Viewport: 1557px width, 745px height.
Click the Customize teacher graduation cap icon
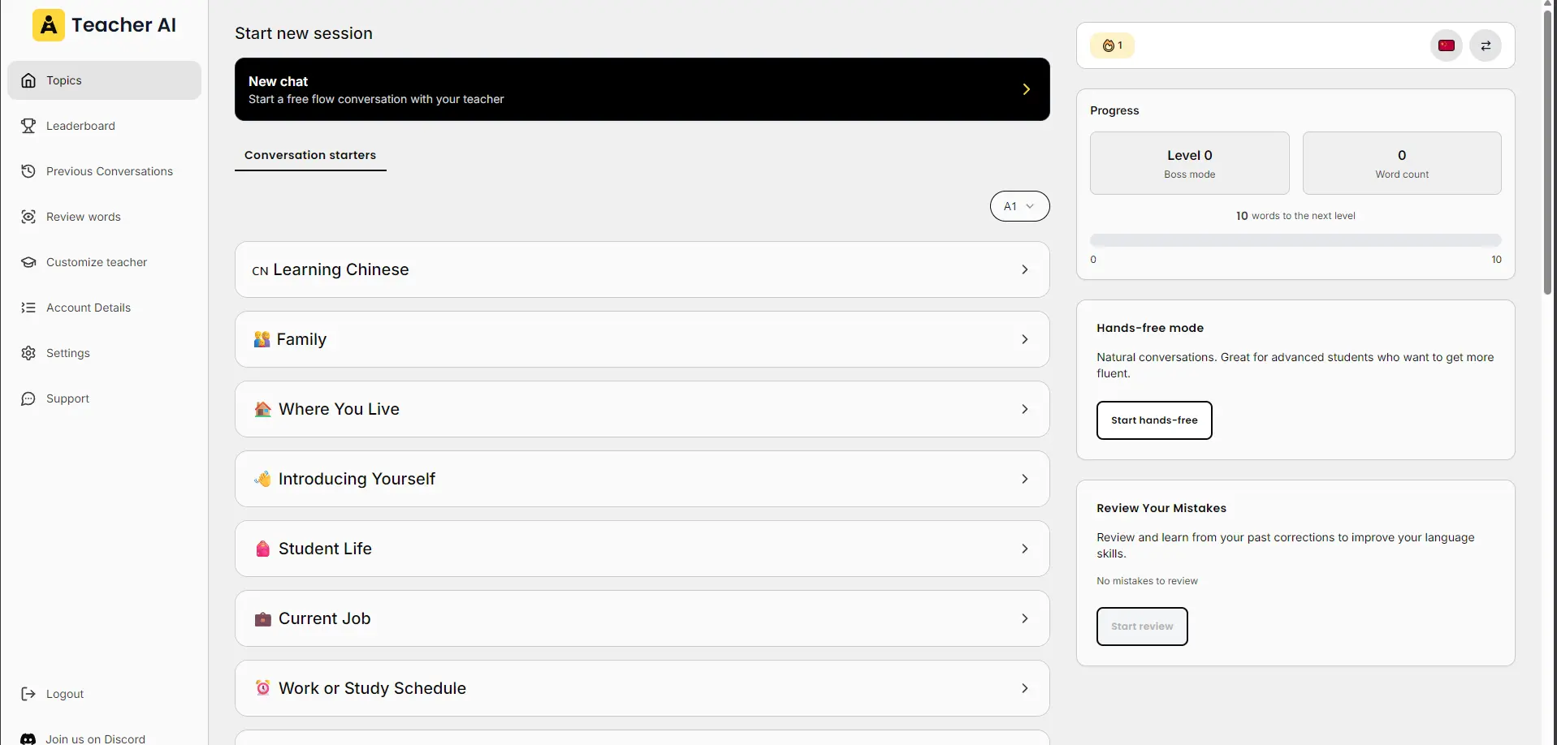(x=28, y=262)
